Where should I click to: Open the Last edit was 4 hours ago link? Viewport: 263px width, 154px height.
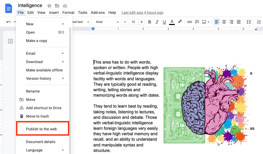click(x=142, y=12)
